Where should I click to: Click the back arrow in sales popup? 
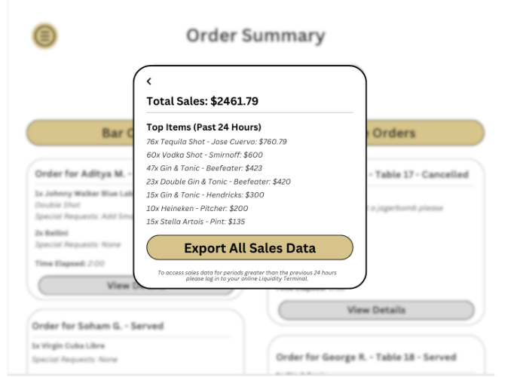(x=149, y=81)
